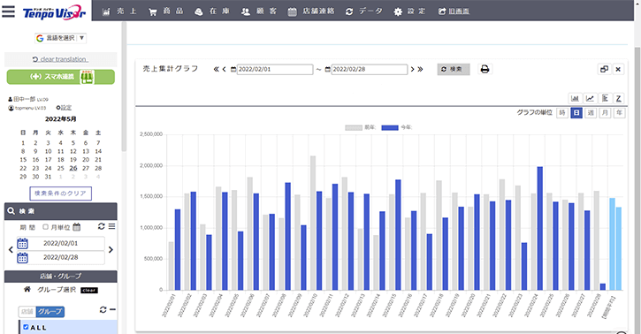This screenshot has height=334, width=641.
Task: Click the 検索 button in graph header
Action: (454, 70)
